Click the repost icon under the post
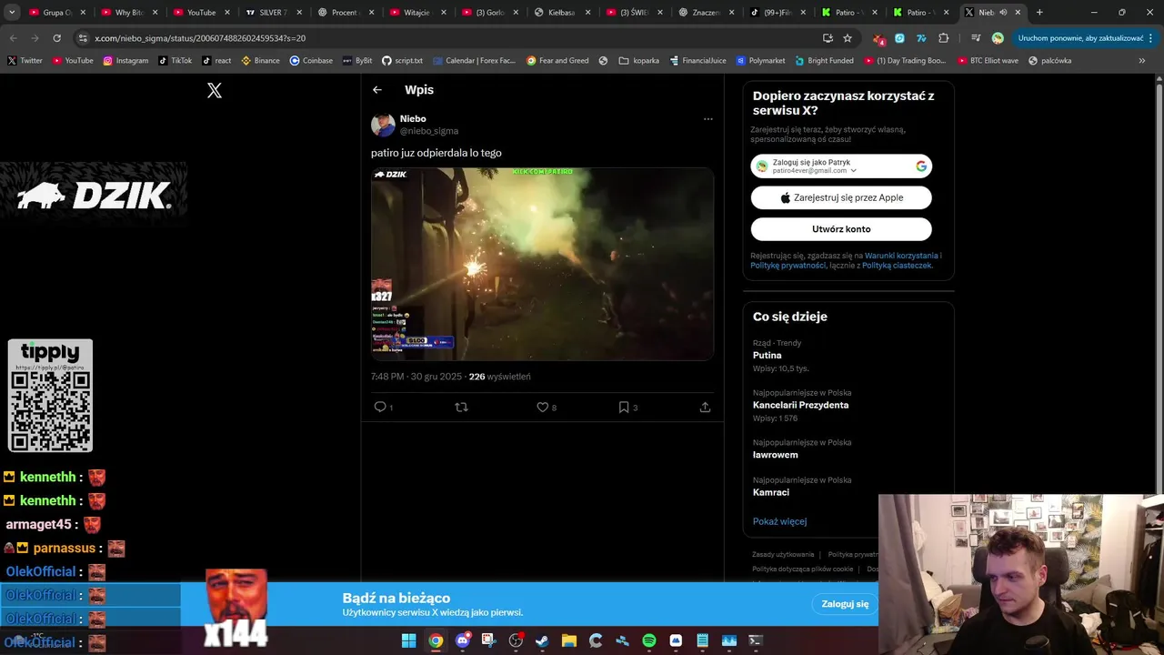The height and width of the screenshot is (655, 1164). click(461, 407)
